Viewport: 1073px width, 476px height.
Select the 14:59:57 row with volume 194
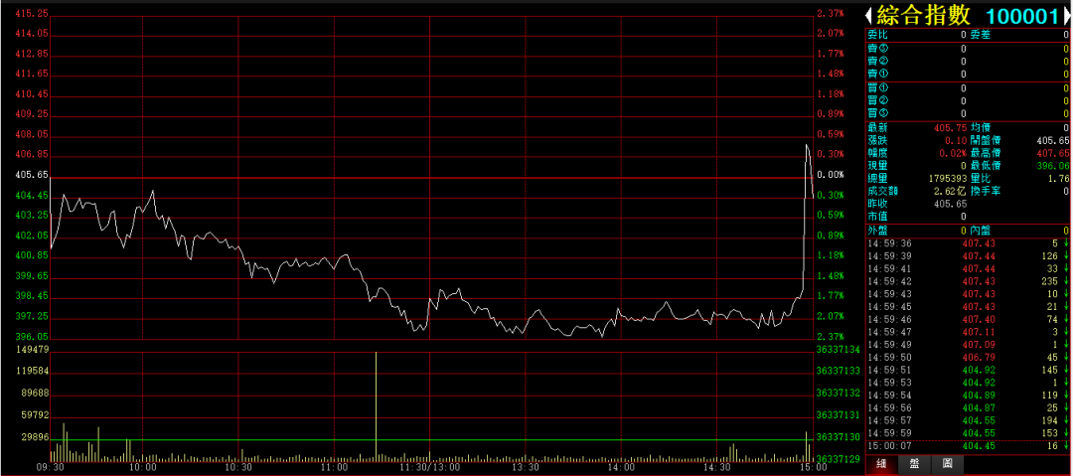click(968, 420)
